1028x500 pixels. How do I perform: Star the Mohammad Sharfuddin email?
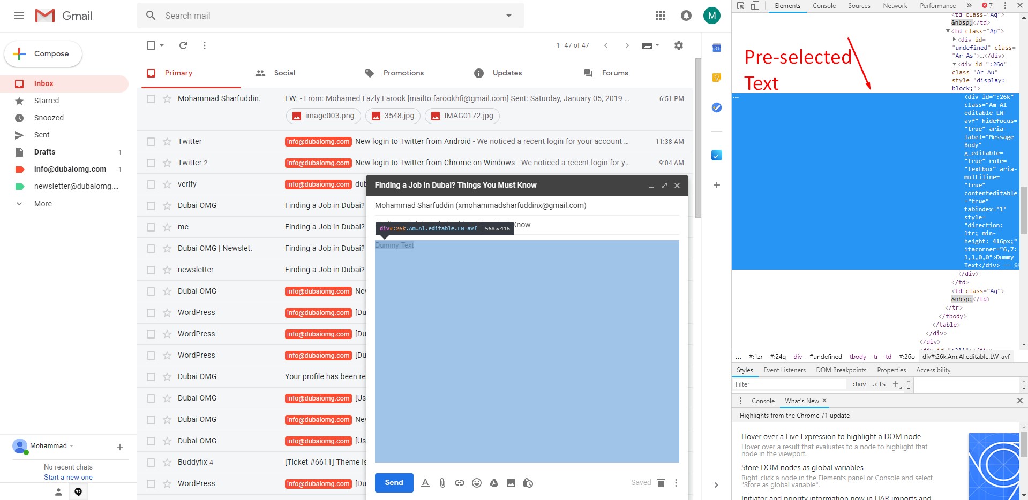coord(167,99)
